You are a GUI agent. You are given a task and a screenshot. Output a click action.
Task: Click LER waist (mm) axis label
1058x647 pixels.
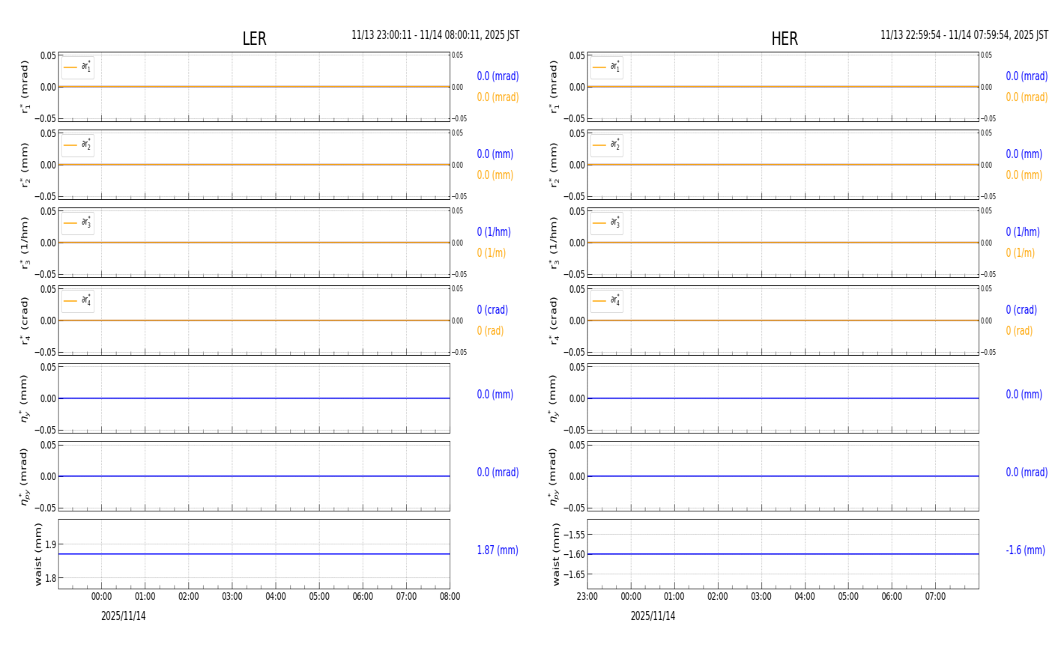pyautogui.click(x=37, y=554)
